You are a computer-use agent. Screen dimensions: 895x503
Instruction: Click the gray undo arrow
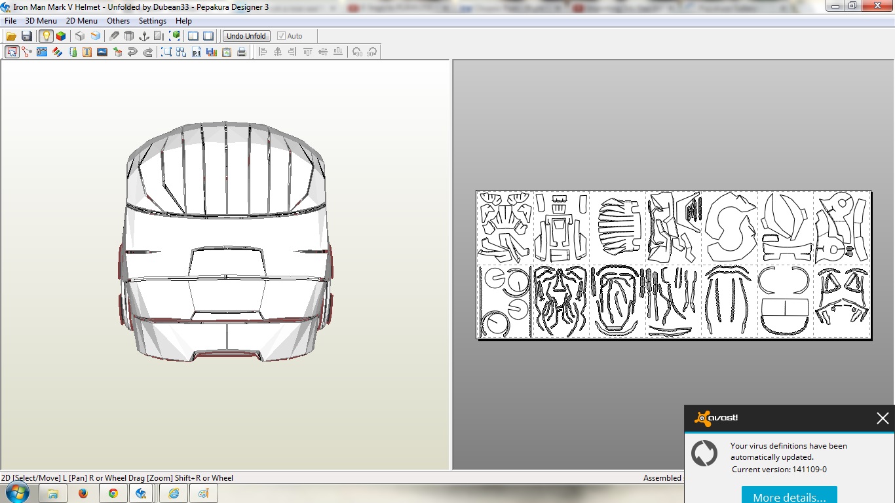132,52
